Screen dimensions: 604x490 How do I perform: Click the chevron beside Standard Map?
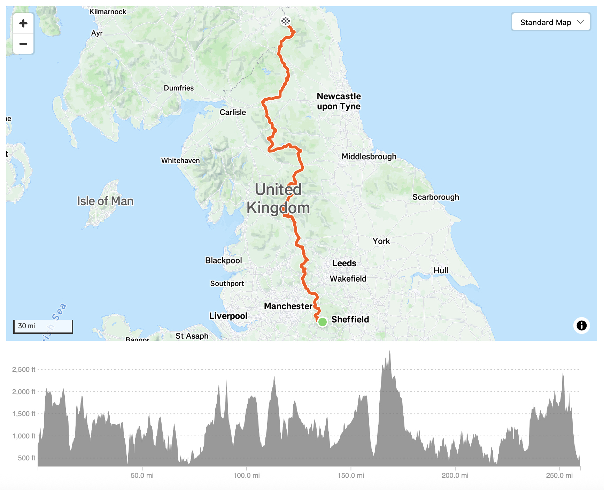click(580, 22)
